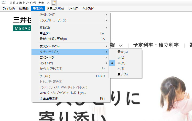Image resolution: width=192 pixels, height=121 pixels.
Task: Pick 大(L) text size option
Action: click(x=121, y=57)
